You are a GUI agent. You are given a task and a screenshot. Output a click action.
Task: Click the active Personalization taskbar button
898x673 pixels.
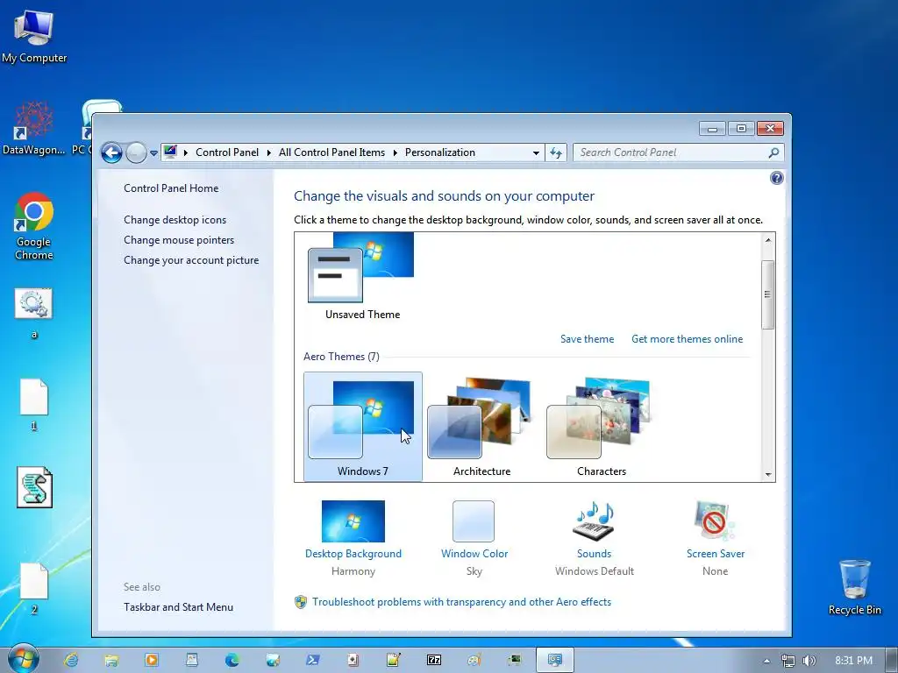(x=554, y=660)
